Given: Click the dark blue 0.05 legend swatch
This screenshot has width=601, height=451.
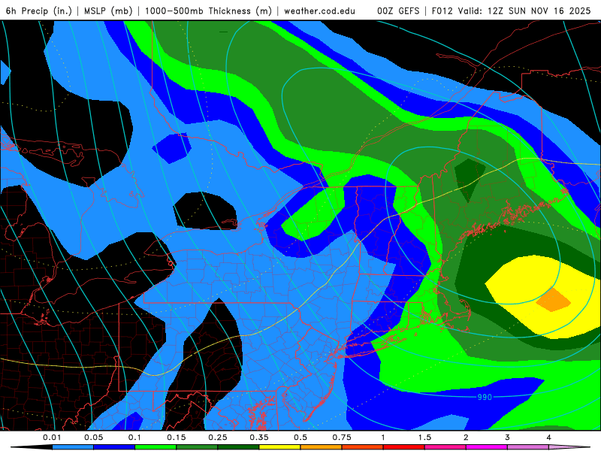Looking at the screenshot, I should 114,447.
